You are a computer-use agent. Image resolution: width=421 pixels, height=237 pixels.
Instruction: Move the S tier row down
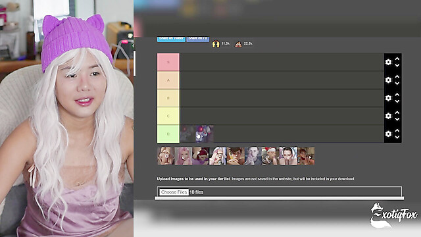(x=397, y=65)
